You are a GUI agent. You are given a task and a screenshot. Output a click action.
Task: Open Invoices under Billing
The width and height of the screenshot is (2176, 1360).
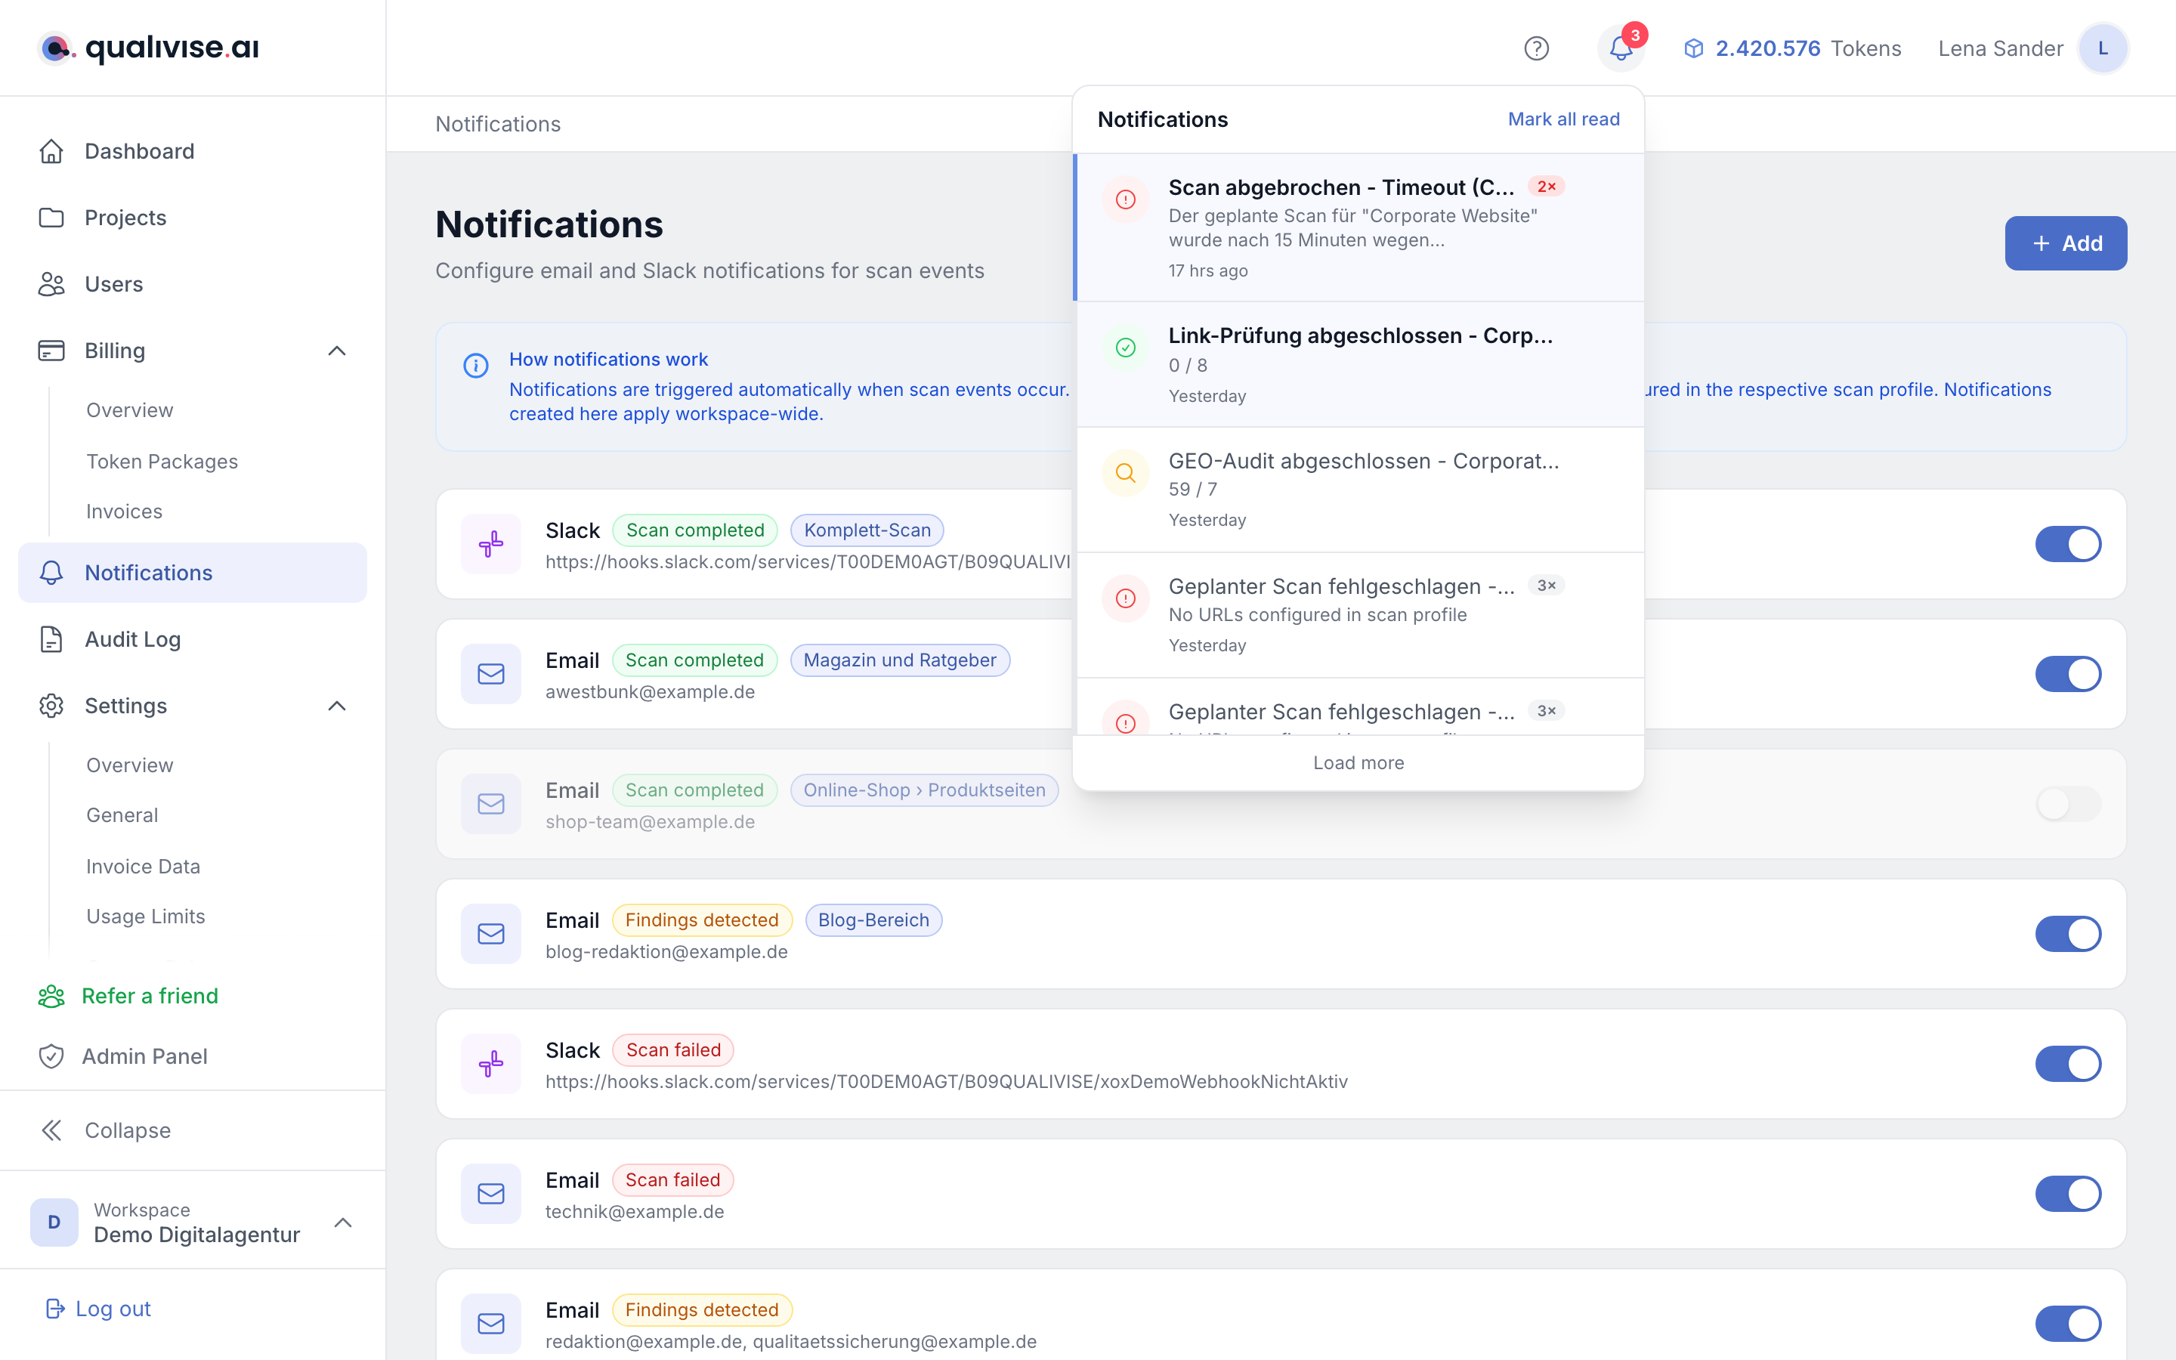[x=124, y=512]
